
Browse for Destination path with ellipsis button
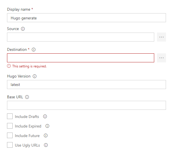(162, 58)
